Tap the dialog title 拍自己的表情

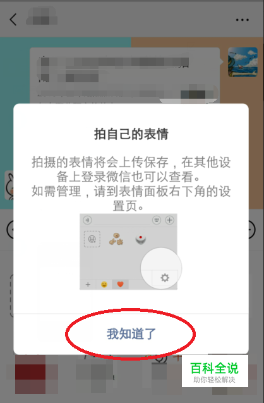point(131,134)
